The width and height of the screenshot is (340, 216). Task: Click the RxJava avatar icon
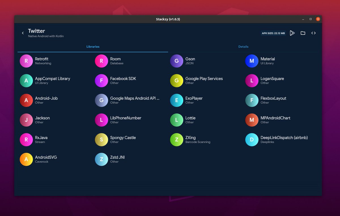26,140
